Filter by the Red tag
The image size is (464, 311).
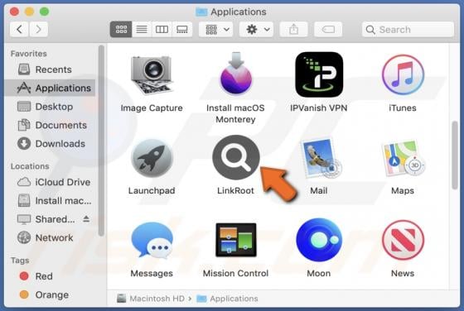point(51,276)
